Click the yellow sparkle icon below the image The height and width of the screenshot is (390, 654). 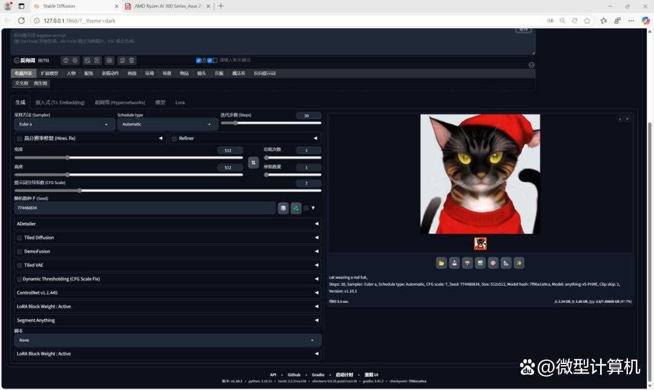click(x=518, y=263)
